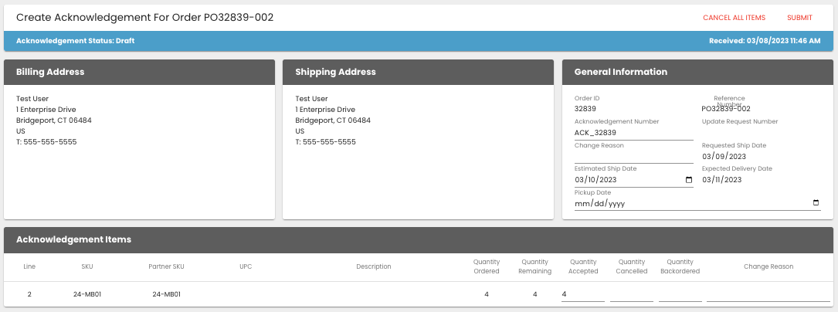Viewport: 838px width, 312px height.
Task: Click the Requested Ship Date value
Action: (724, 157)
